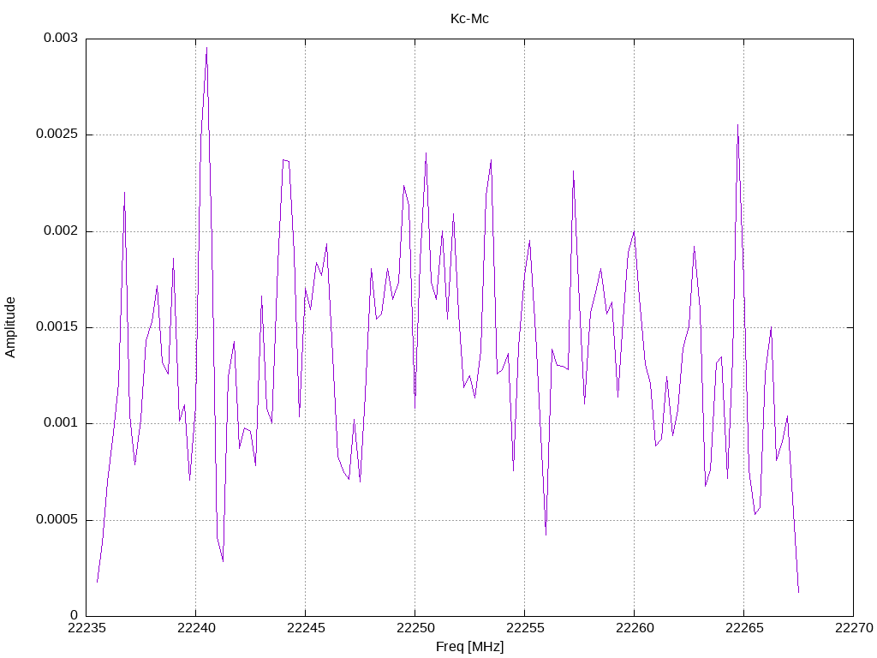
Task: Click the plot title Kc-Mc
Action: (469, 19)
